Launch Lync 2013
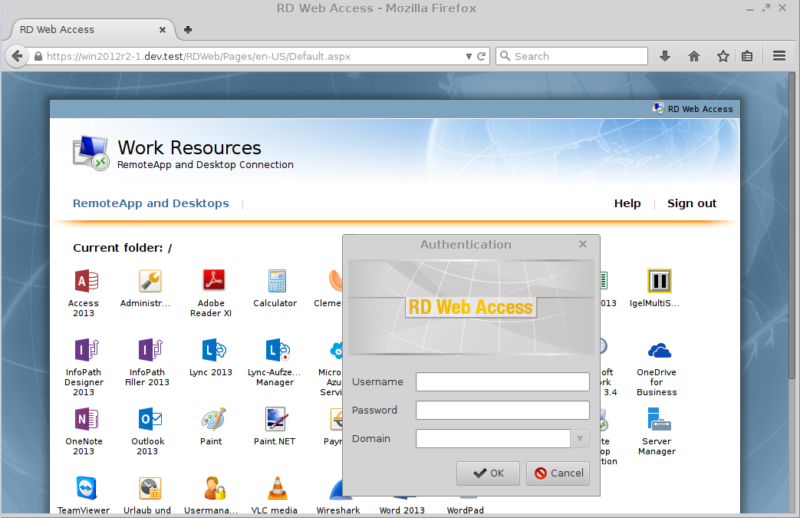Screen dimensions: 800x518 [212, 350]
